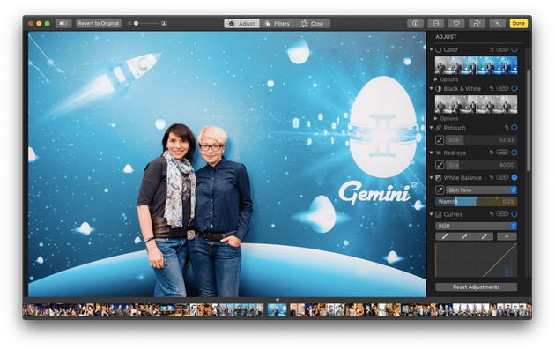Collapse the Black & White section
The width and height of the screenshot is (555, 350).
tap(432, 88)
